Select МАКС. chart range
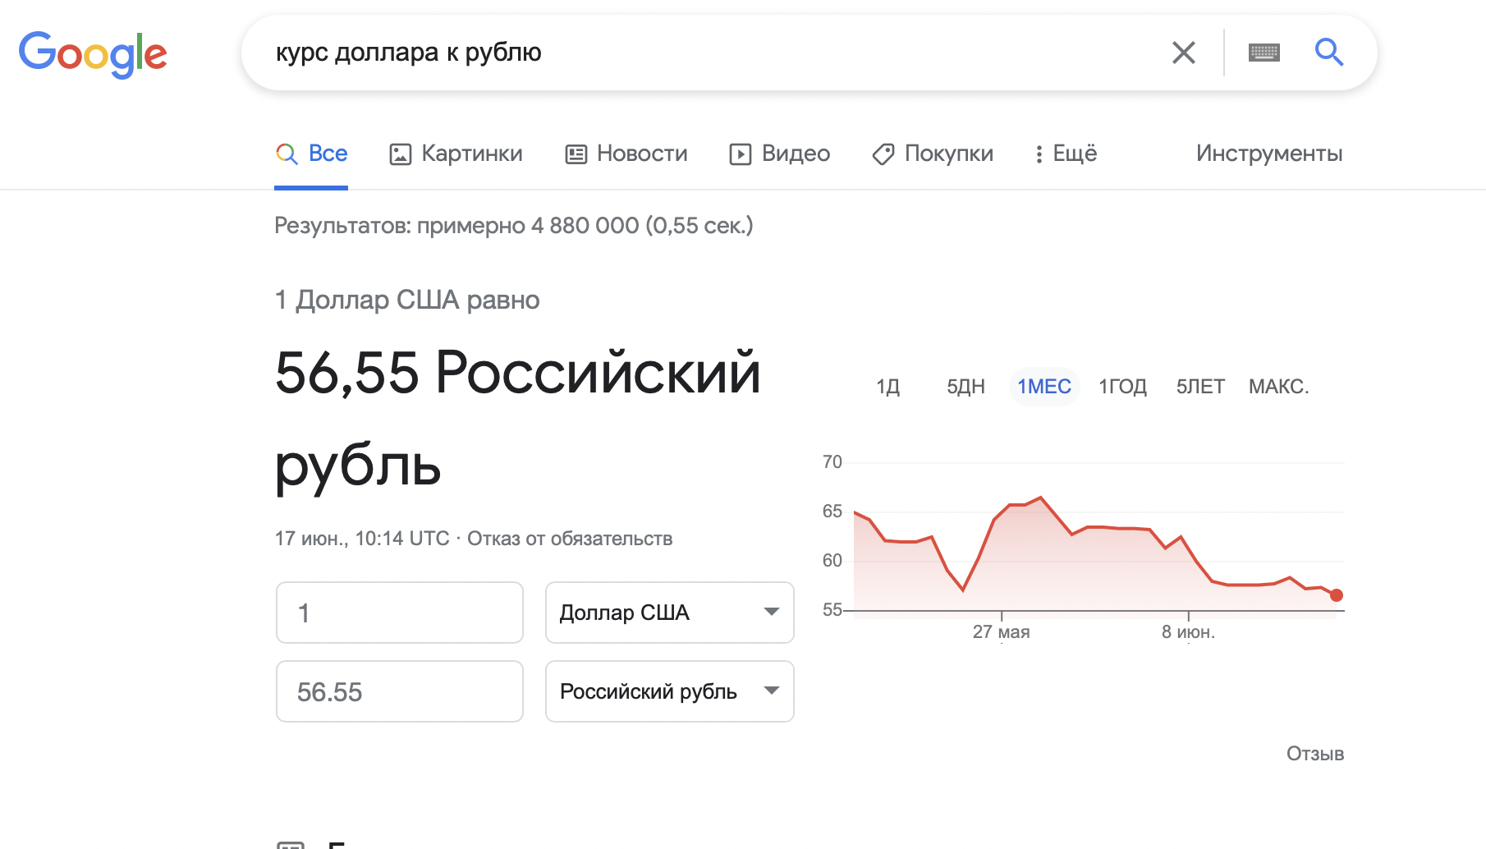The width and height of the screenshot is (1486, 849). pyautogui.click(x=1278, y=387)
